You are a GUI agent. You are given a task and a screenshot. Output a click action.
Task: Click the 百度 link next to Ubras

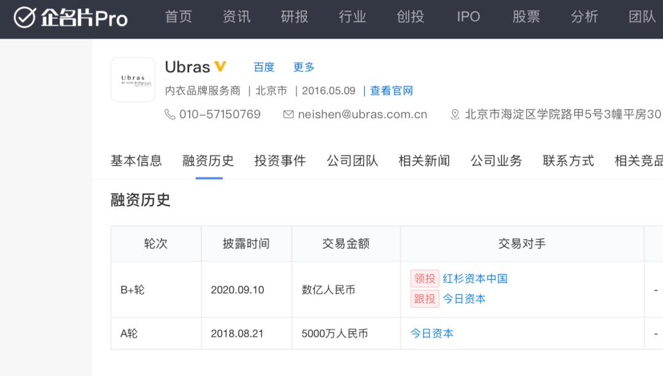coord(264,67)
